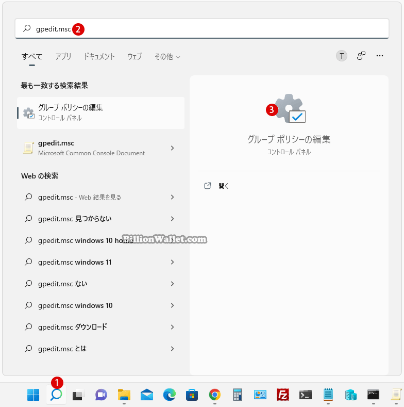Switch to the ドキュメント tab
Screen dimensions: 404x407
point(99,56)
